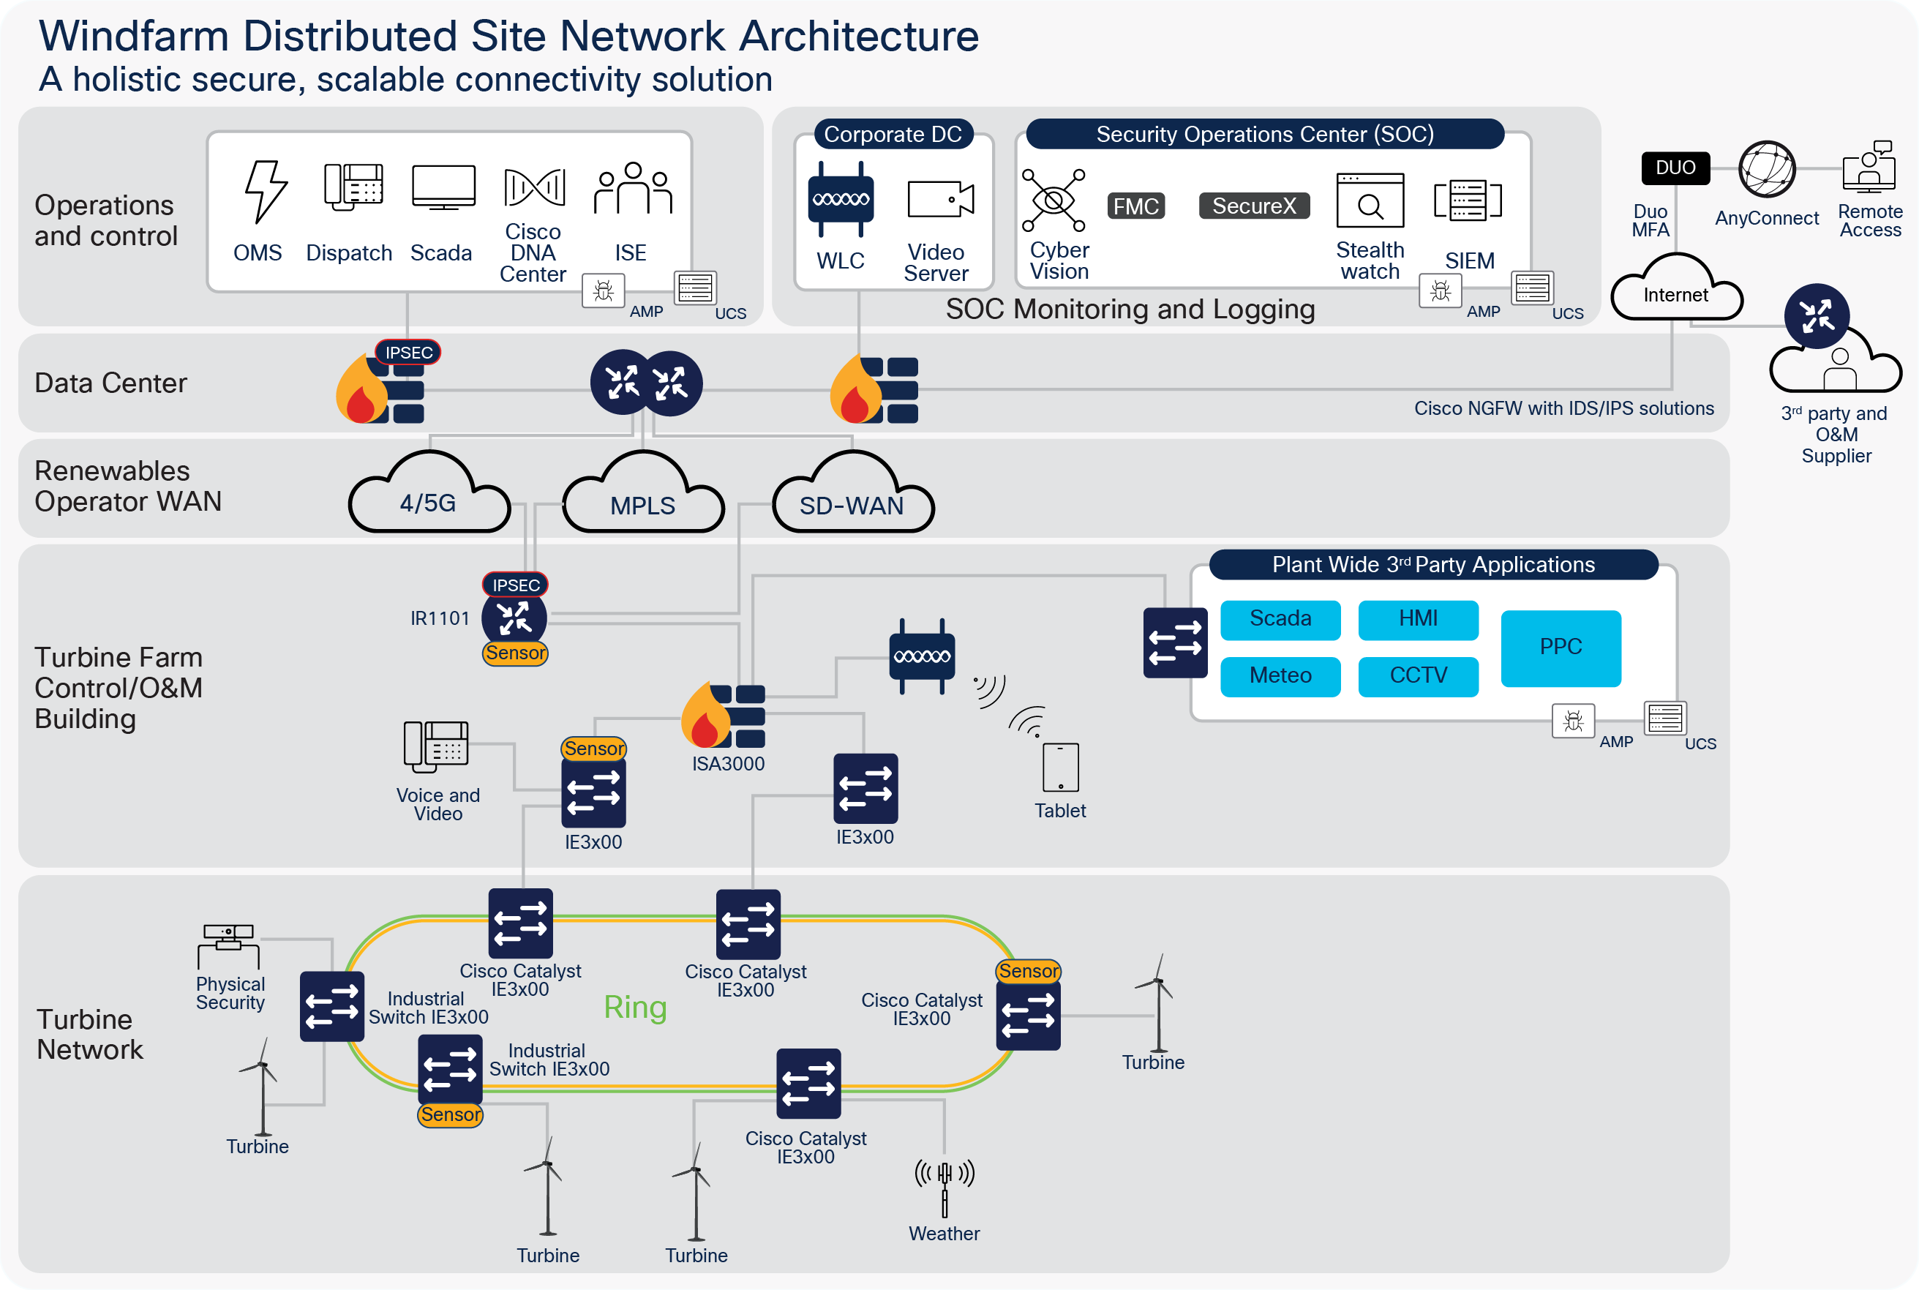Select the Weather antenna icon
This screenshot has height=1290, width=1919.
(x=945, y=1188)
